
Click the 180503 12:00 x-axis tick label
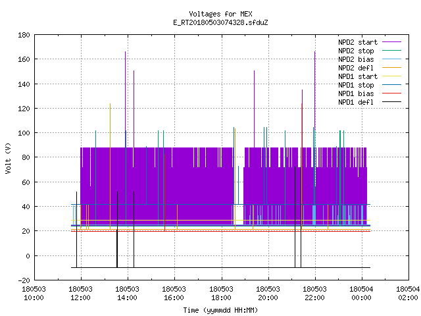[x=80, y=294]
